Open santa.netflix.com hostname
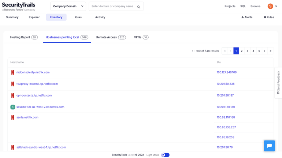This screenshot has height=158, width=282. pos(27,117)
